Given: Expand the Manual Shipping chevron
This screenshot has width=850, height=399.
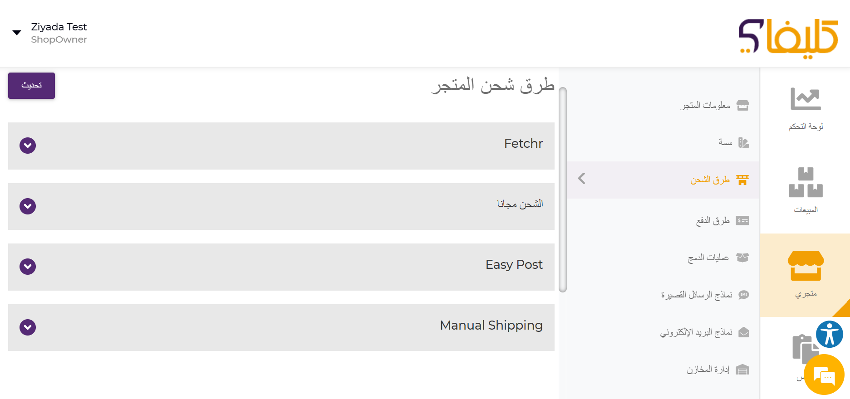Looking at the screenshot, I should coord(28,327).
